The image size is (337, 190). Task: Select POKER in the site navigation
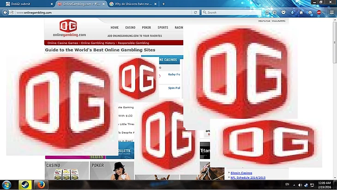pos(146,28)
